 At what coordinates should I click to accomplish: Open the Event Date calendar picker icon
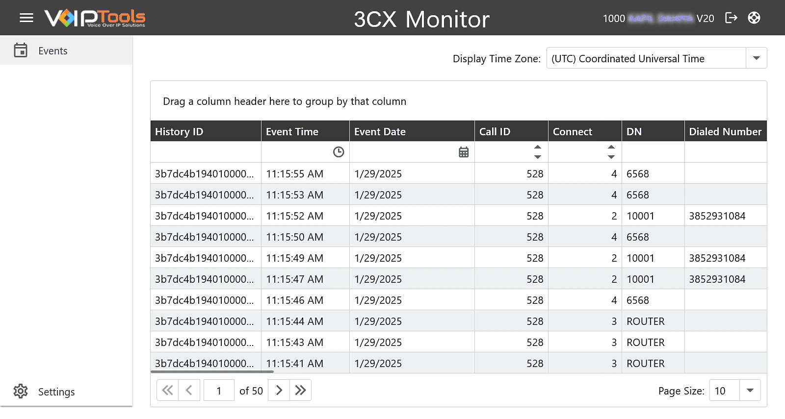pyautogui.click(x=464, y=152)
